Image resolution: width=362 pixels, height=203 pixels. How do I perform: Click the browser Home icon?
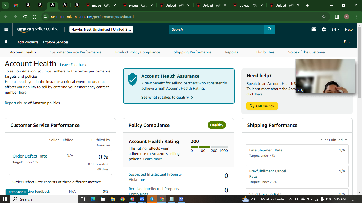click(34, 17)
